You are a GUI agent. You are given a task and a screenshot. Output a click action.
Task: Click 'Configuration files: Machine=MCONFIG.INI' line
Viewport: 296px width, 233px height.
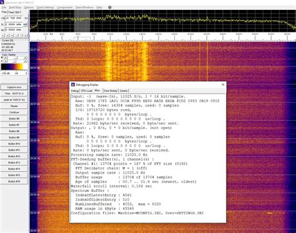pyautogui.click(x=137, y=213)
